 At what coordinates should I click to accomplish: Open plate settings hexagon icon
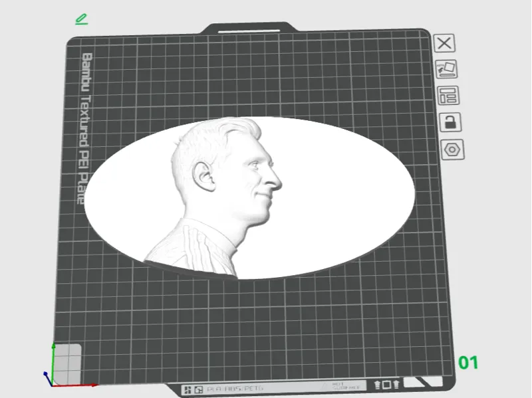pyautogui.click(x=453, y=149)
